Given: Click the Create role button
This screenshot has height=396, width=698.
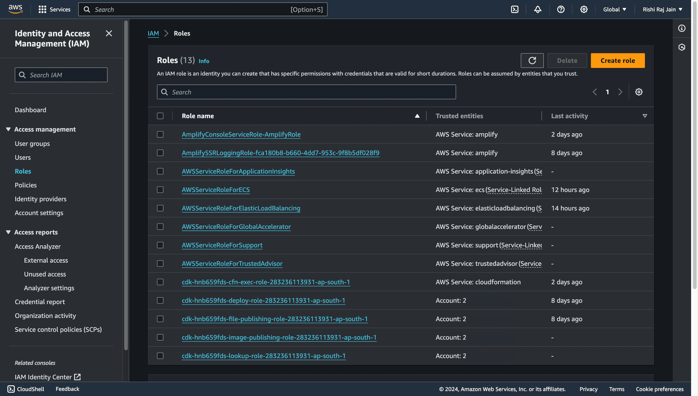Looking at the screenshot, I should [x=617, y=61].
